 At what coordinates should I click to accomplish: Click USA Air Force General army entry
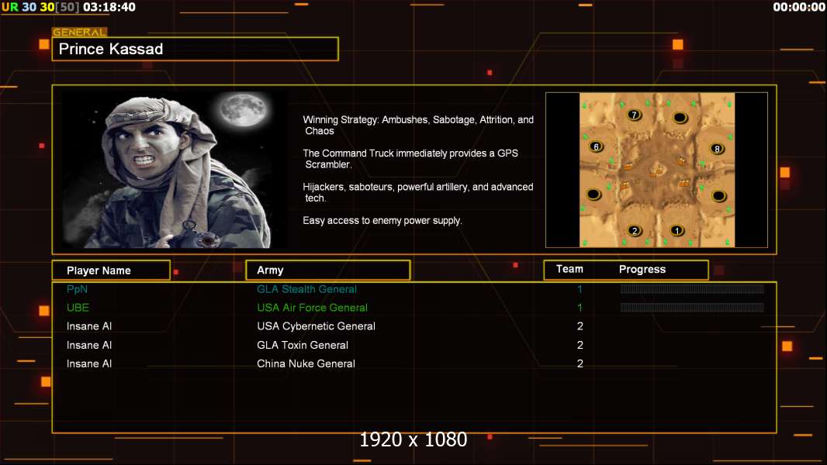(312, 308)
